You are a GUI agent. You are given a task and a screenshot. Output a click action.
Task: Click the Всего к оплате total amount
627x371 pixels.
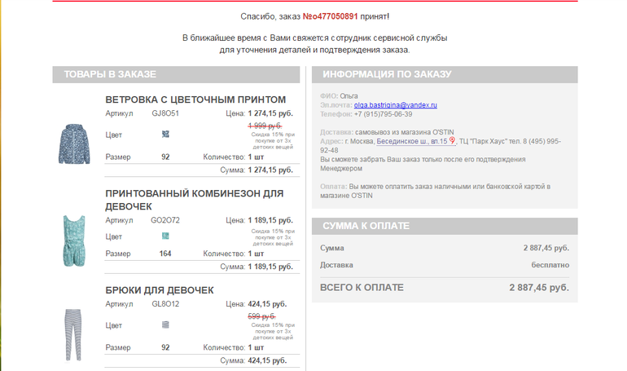[x=538, y=287]
